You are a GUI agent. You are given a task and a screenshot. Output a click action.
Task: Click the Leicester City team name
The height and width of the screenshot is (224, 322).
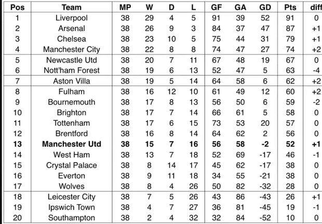[71, 197]
